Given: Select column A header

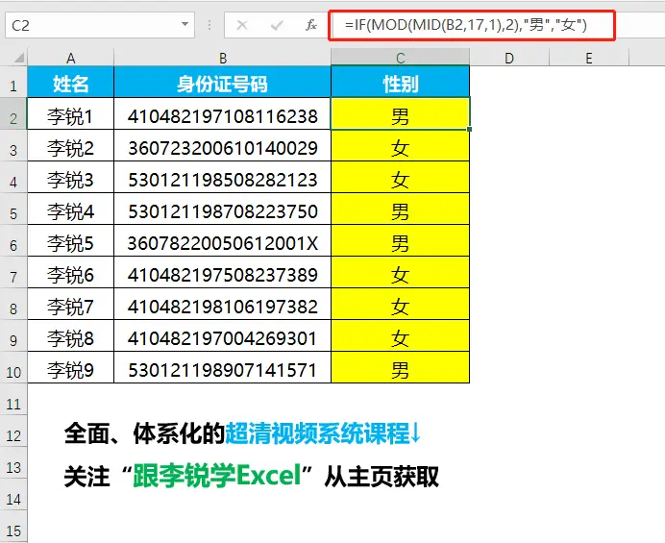Looking at the screenshot, I should pyautogui.click(x=70, y=59).
